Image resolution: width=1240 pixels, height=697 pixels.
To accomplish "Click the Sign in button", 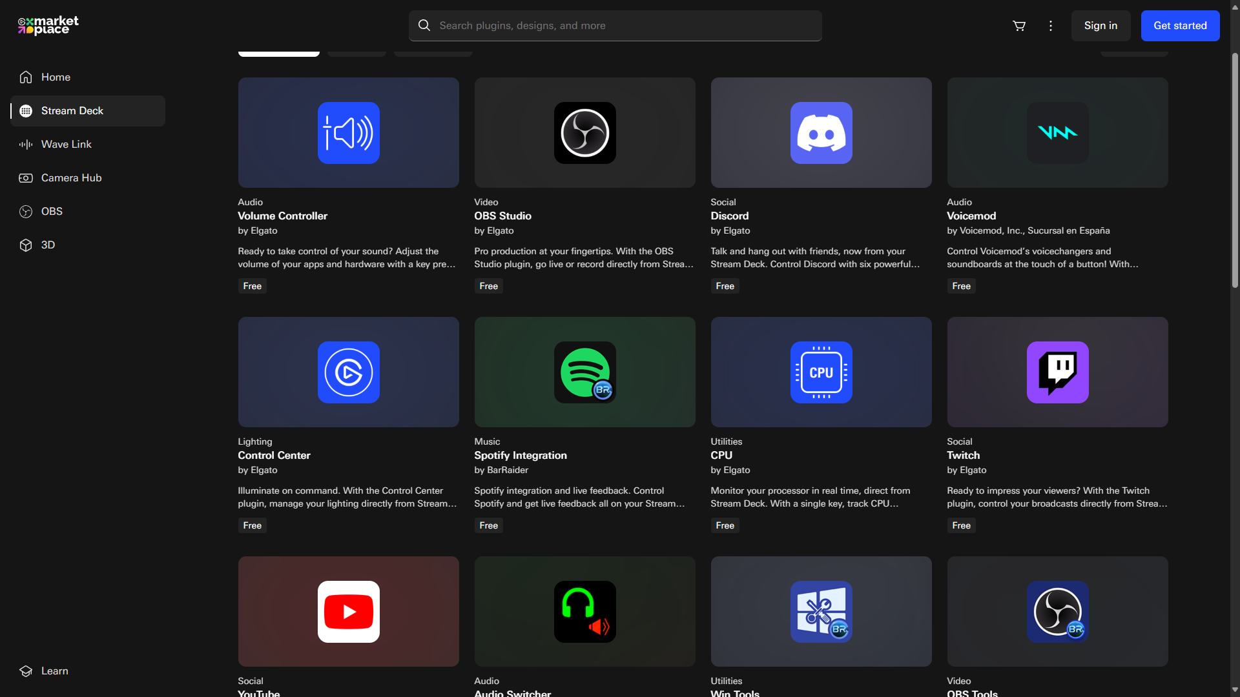I will pos(1100,26).
